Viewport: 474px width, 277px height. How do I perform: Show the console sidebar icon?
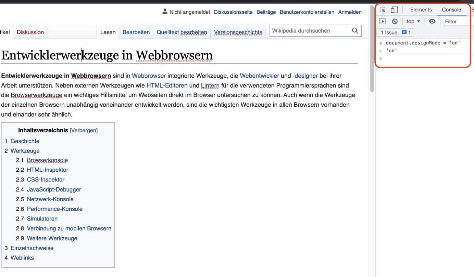[x=383, y=21]
